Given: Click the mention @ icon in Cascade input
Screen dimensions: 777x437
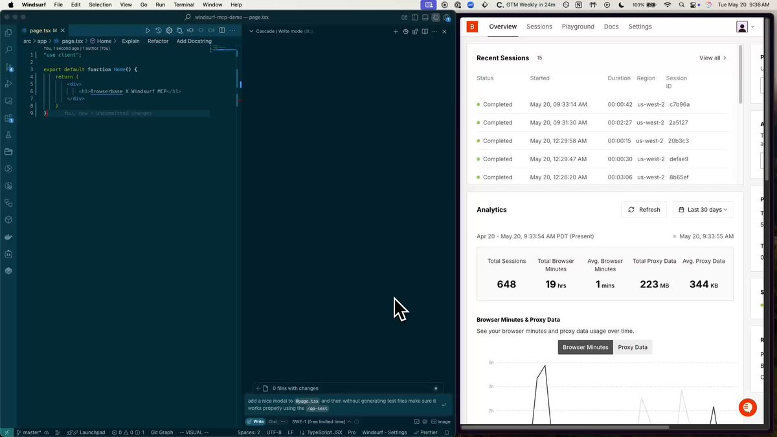Looking at the screenshot, I should (425, 421).
